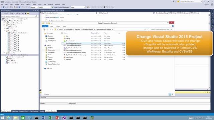Click the details view button in Explorer status bar

[x=170, y=94]
